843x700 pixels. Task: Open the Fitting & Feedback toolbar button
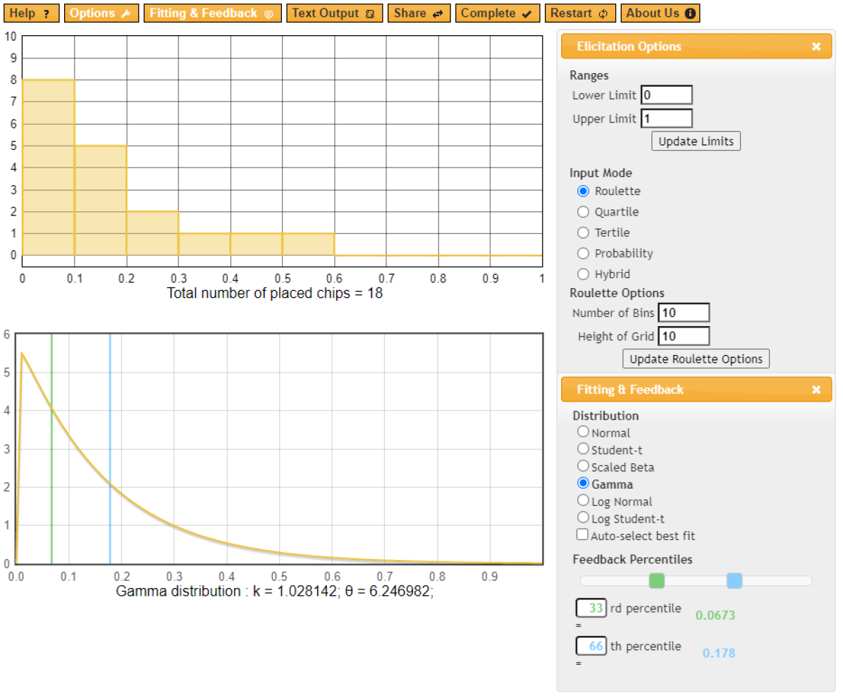click(x=211, y=13)
